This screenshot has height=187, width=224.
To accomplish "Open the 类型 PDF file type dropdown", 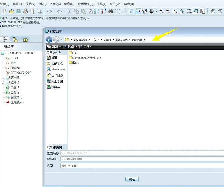I will [141, 166].
